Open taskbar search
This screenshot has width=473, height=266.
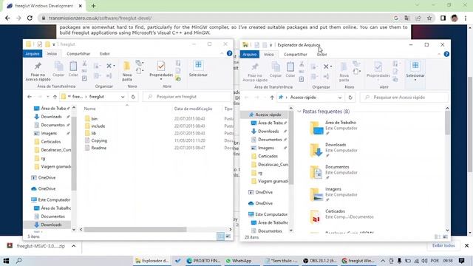click(18, 261)
